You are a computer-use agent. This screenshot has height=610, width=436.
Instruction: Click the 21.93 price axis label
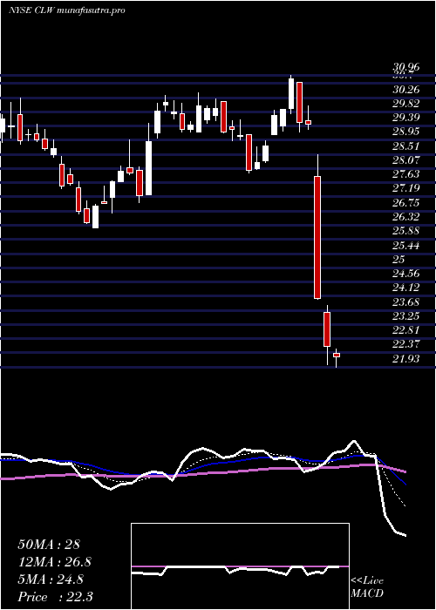[x=406, y=359]
